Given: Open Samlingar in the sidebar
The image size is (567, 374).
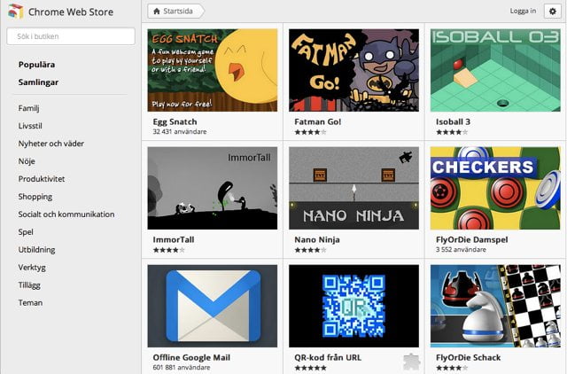Looking at the screenshot, I should coord(38,82).
